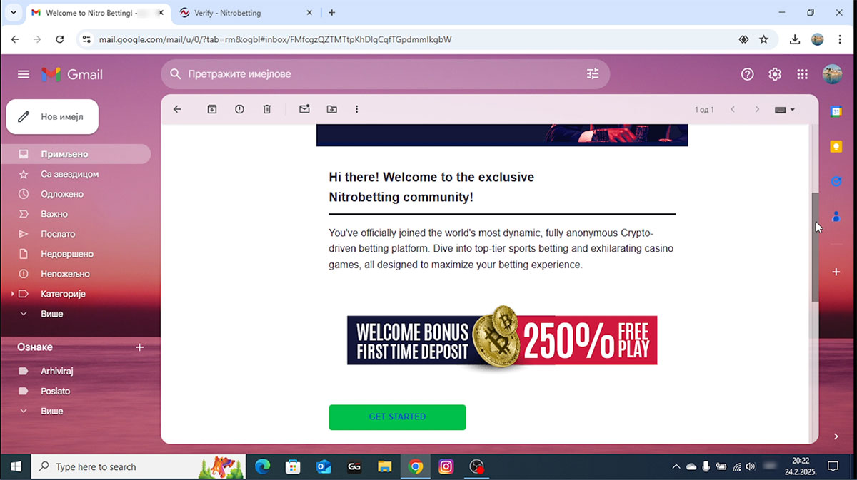
Task: Create new label plus button
Action: click(x=140, y=347)
